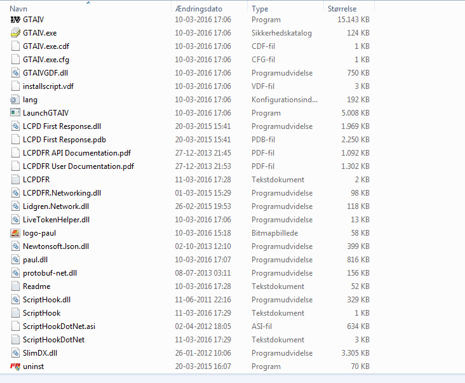465x383 pixels.
Task: Click the LCPD First Response.pdb icon
Action: [15, 140]
